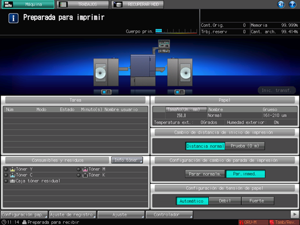Image resolution: width=300 pixels, height=225 pixels.
Task: Select Distancia normal print start option
Action: [205, 146]
